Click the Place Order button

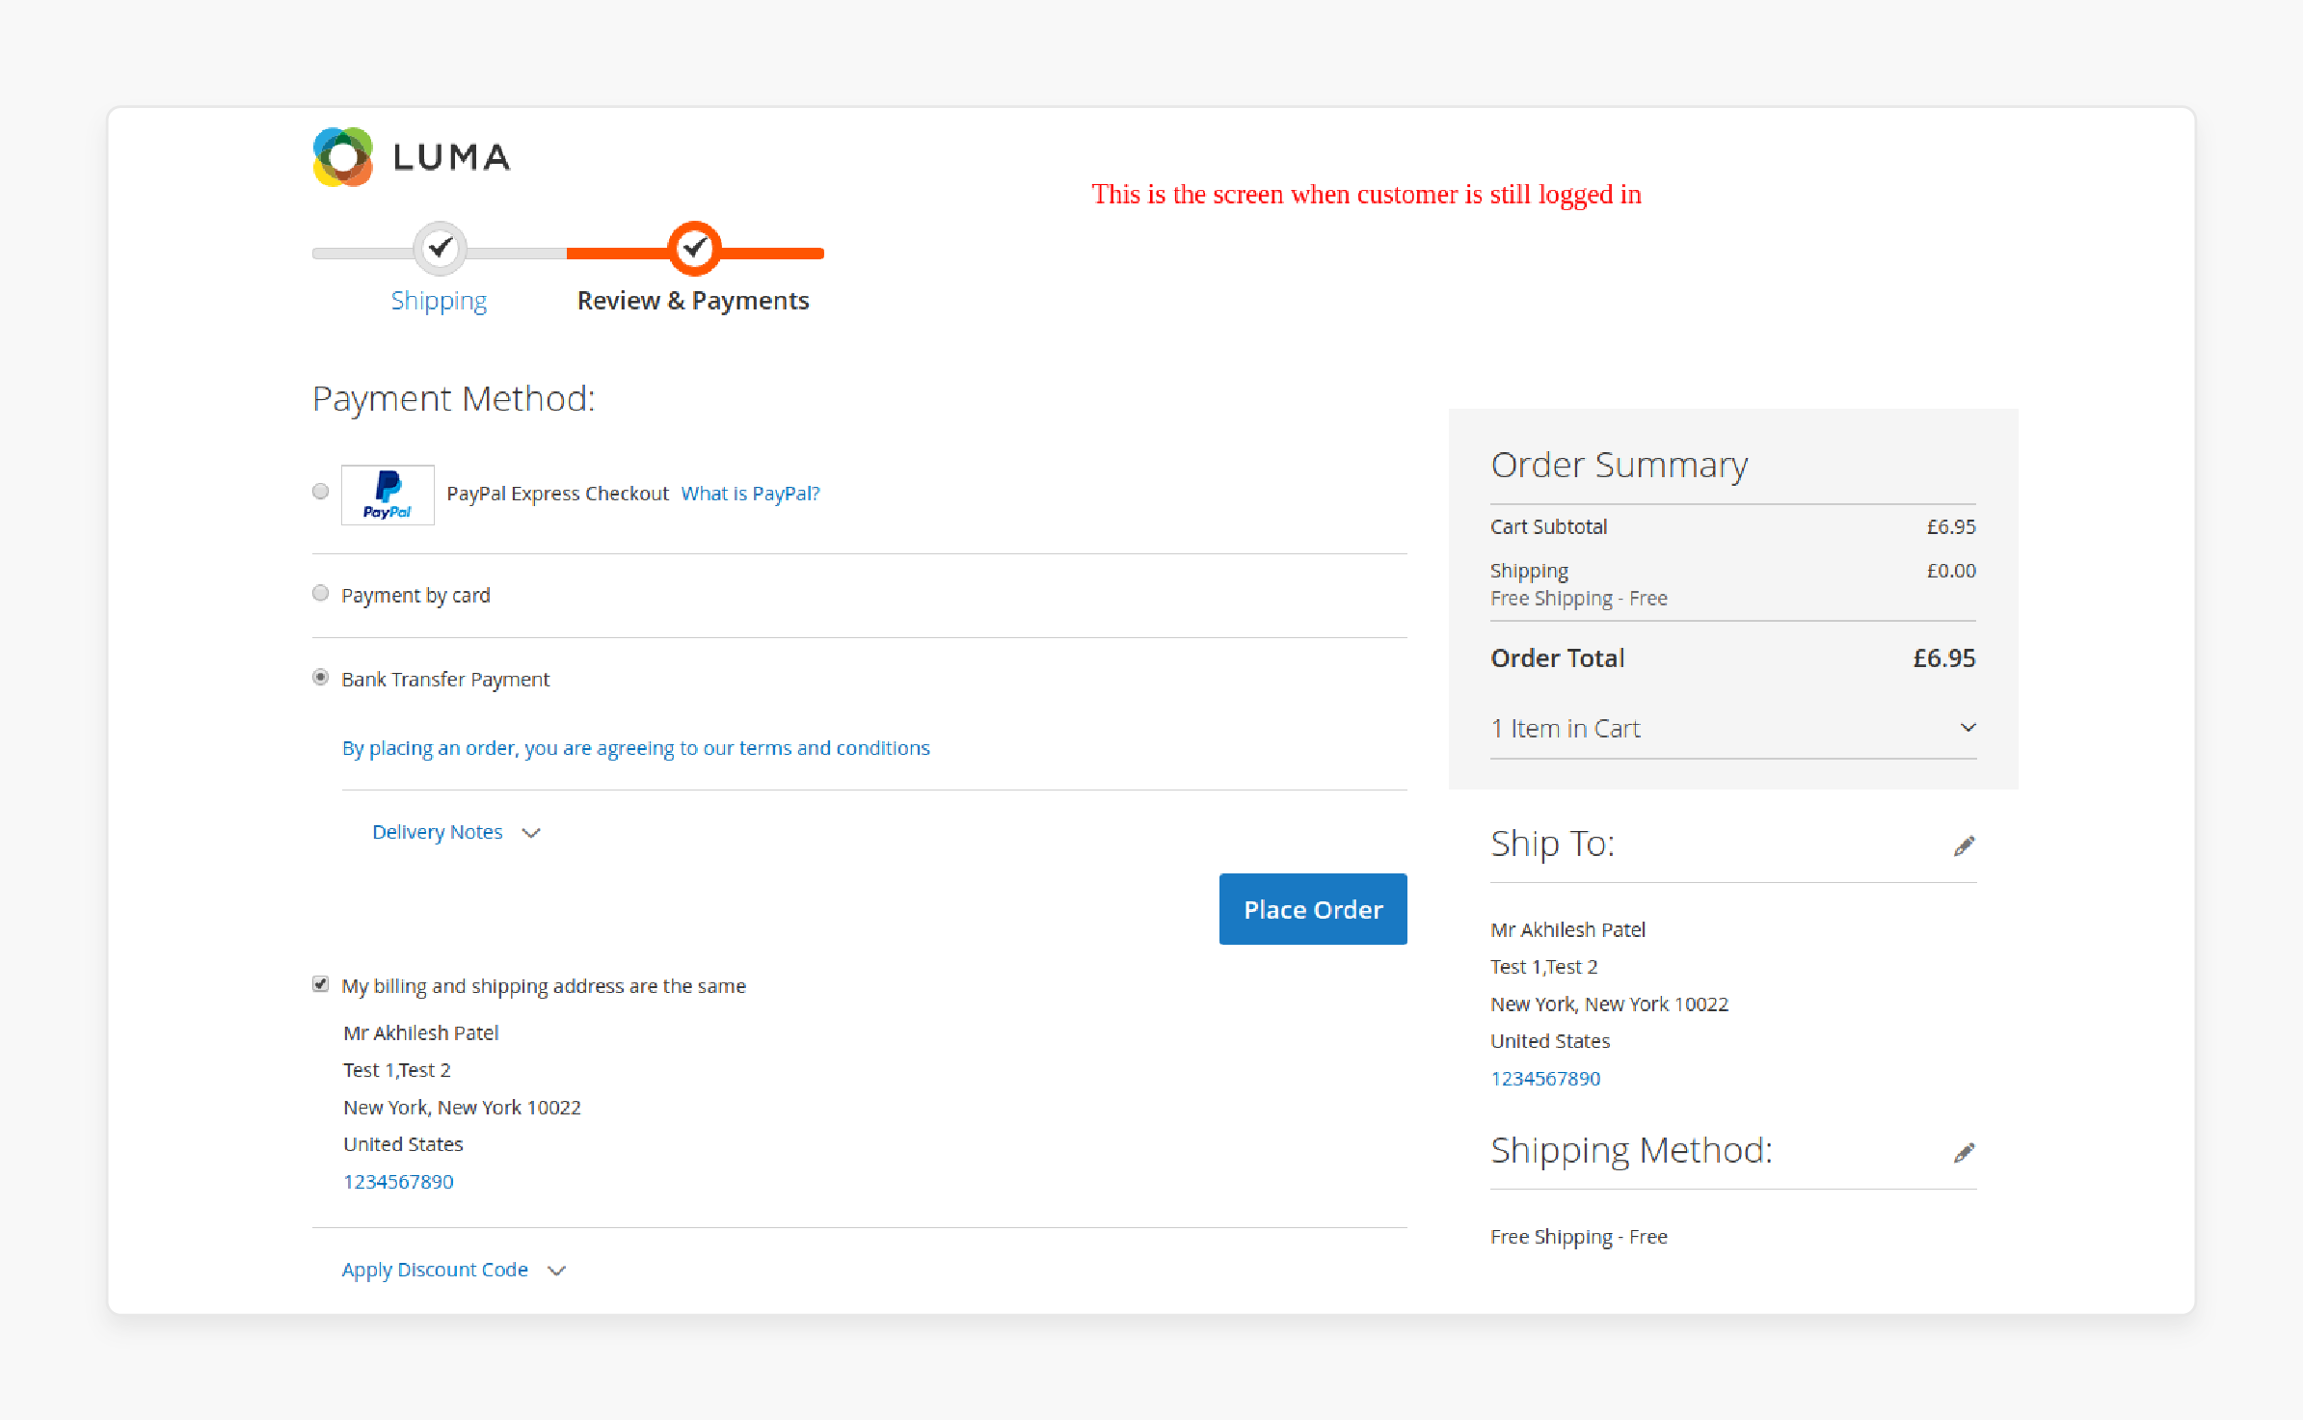point(1313,909)
